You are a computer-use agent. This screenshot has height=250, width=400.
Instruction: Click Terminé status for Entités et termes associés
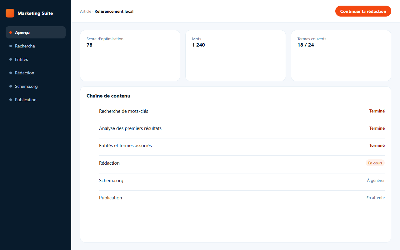coord(377,145)
